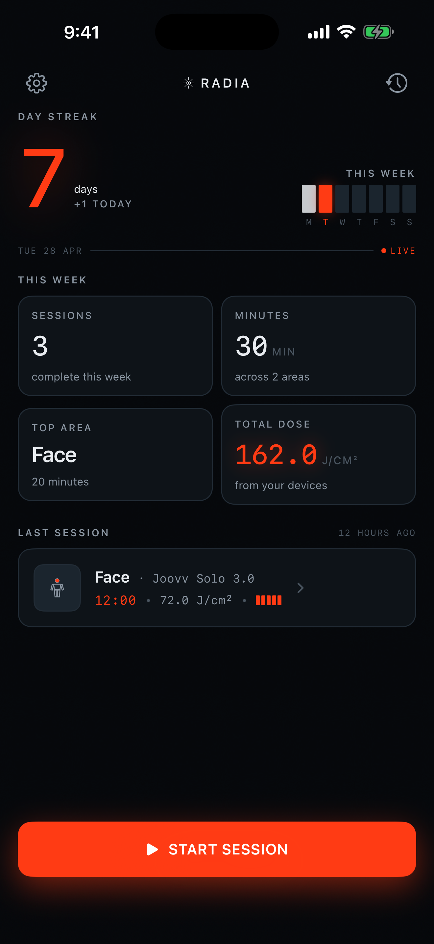Expand the Sessions card showing 3
The width and height of the screenshot is (434, 944).
point(115,346)
